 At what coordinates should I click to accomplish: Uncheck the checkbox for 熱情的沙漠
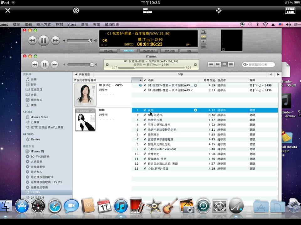point(145,120)
